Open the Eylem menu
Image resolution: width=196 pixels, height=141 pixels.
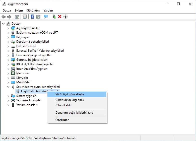click(x=19, y=11)
